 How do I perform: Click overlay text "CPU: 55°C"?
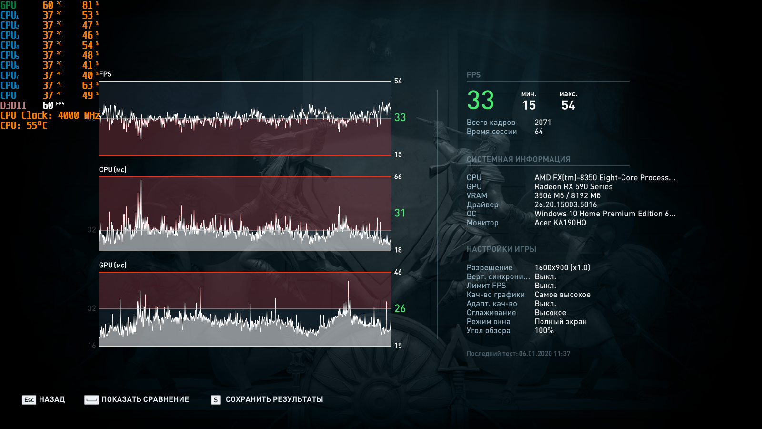(x=24, y=125)
